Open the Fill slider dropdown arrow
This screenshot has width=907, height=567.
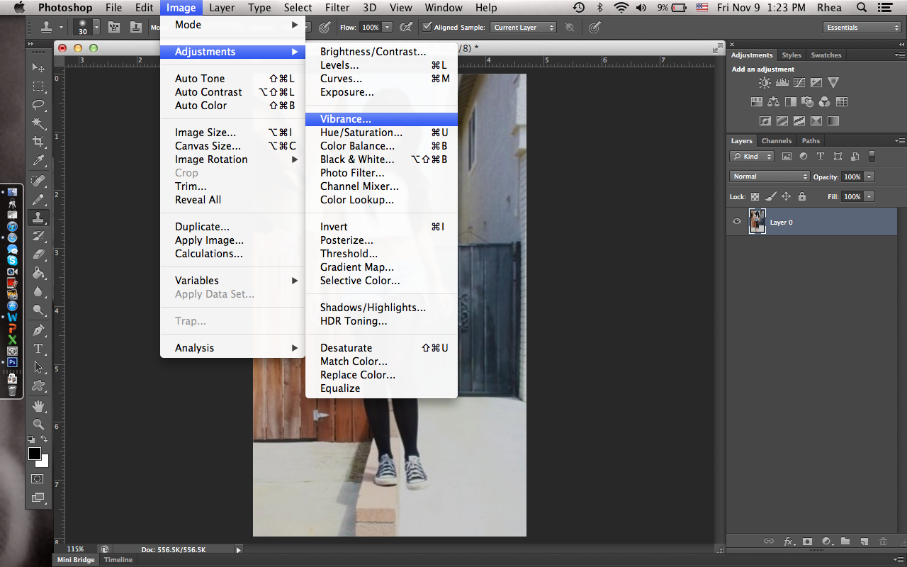pyautogui.click(x=869, y=196)
